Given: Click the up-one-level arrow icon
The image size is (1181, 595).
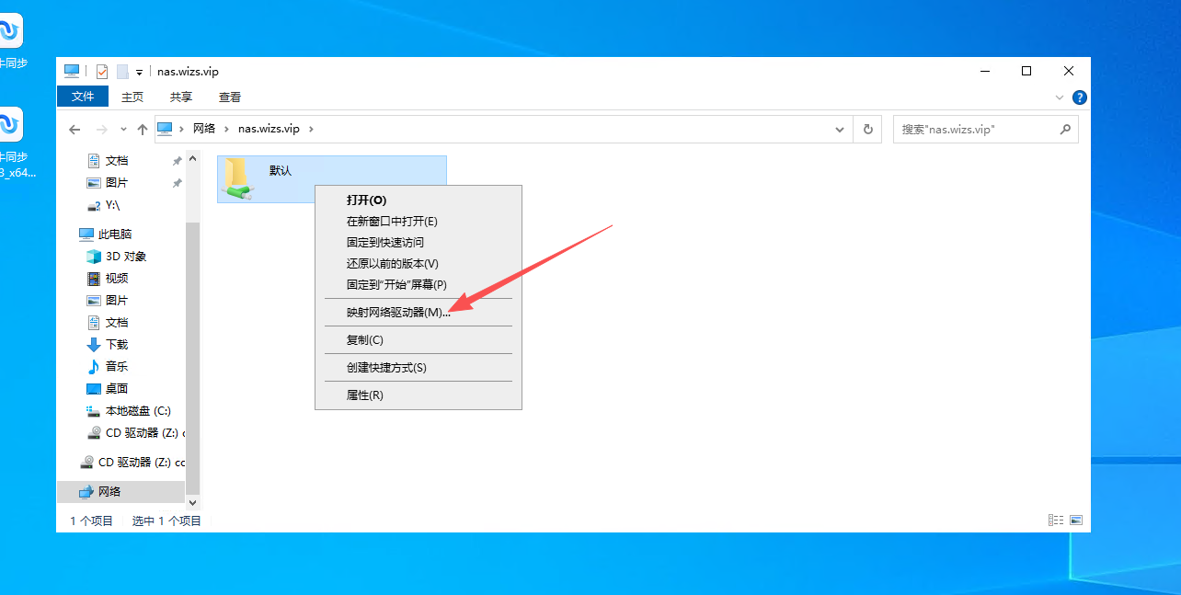Looking at the screenshot, I should point(143,130).
